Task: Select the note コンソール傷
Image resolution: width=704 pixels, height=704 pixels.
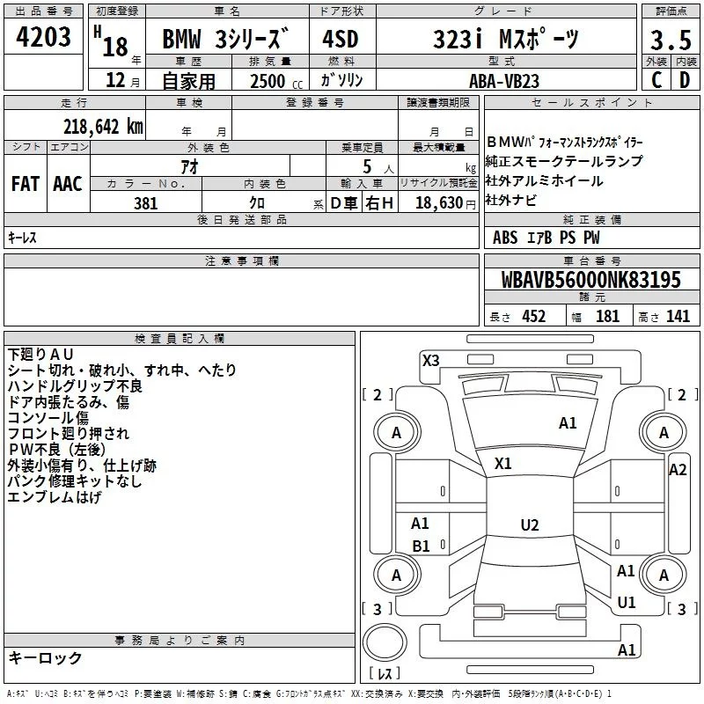Action: pyautogui.click(x=48, y=417)
